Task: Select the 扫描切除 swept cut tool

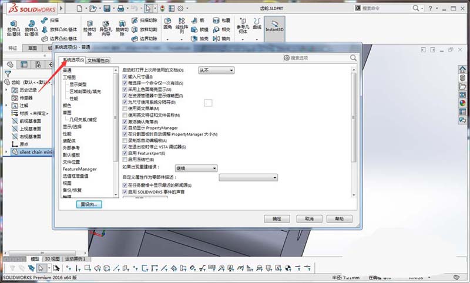Action: click(144, 21)
